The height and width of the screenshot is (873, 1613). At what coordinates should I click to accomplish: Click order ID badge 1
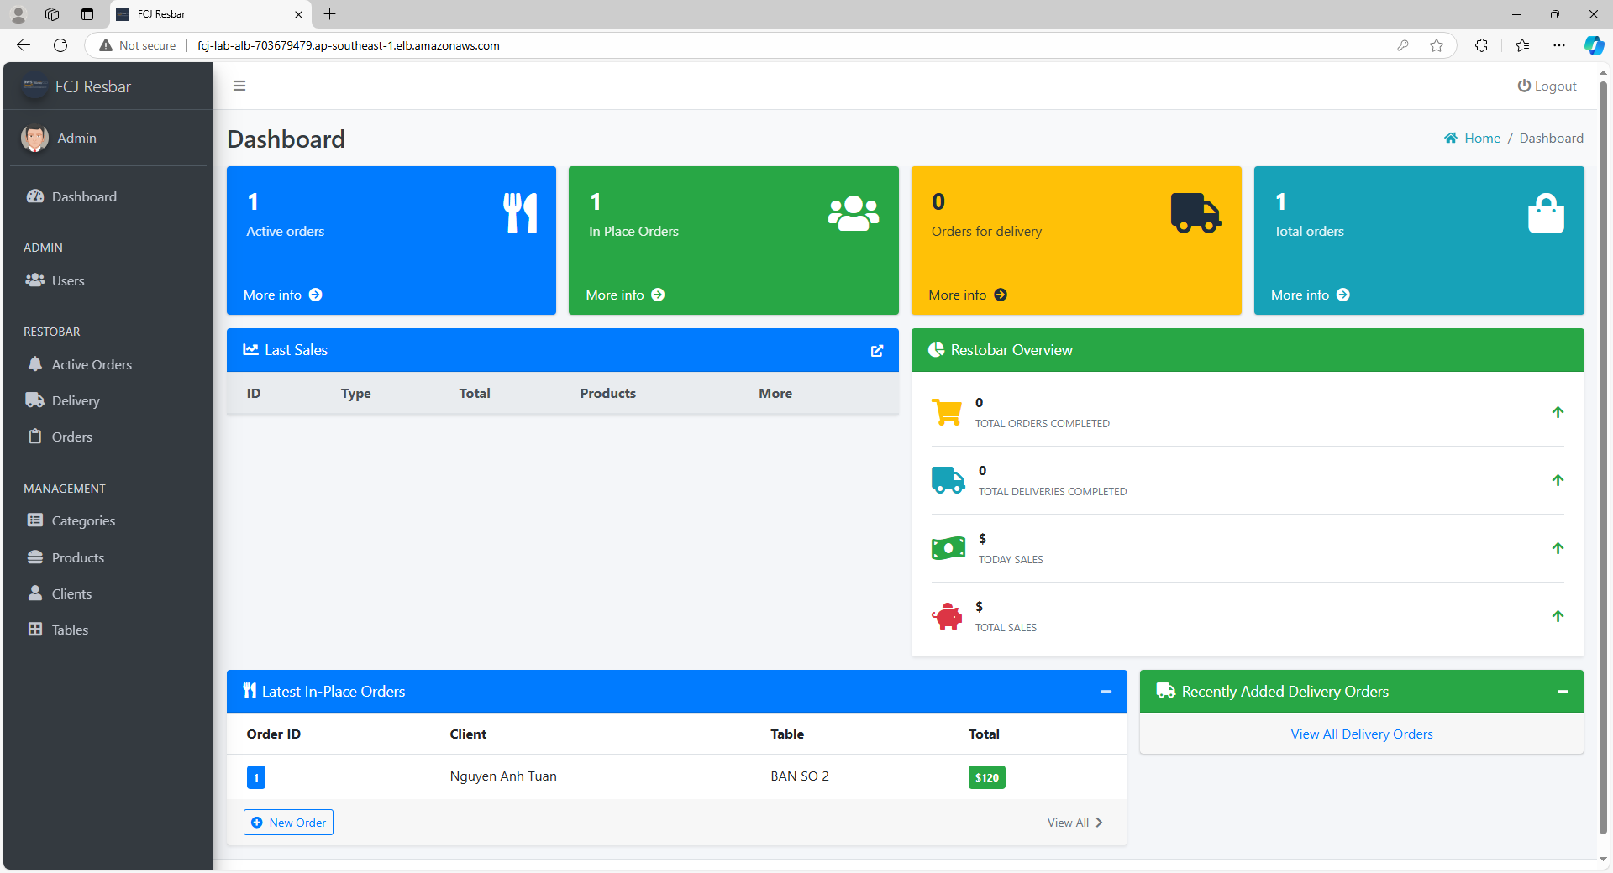256,777
